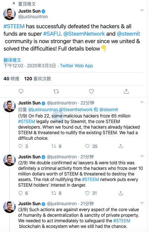
Task: Expand options chevron on (1/9) tweet
Action: [142, 102]
